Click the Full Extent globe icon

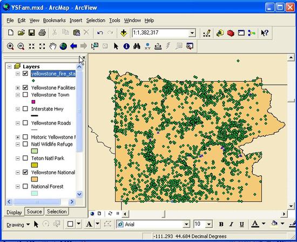63,46
